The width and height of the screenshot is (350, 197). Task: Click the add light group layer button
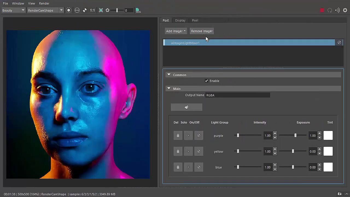(x=186, y=107)
